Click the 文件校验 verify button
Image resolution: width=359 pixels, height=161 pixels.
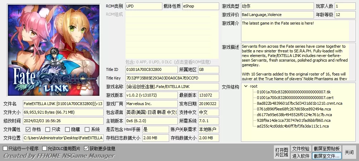[x=301, y=149]
